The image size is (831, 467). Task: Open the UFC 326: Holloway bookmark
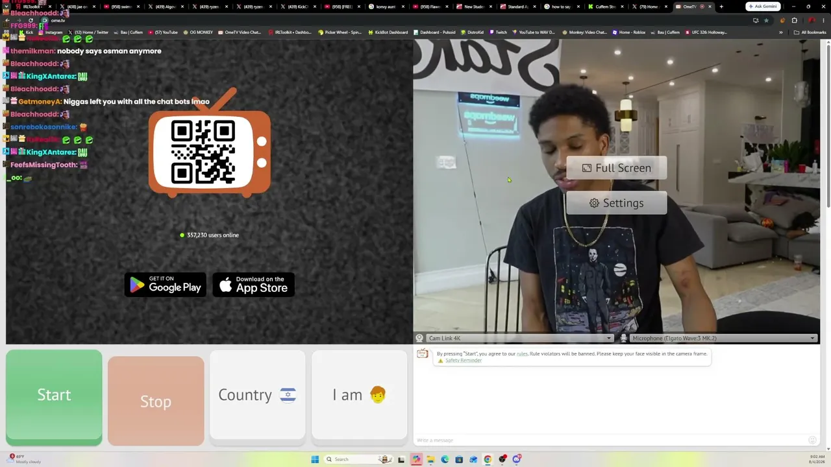click(x=706, y=32)
